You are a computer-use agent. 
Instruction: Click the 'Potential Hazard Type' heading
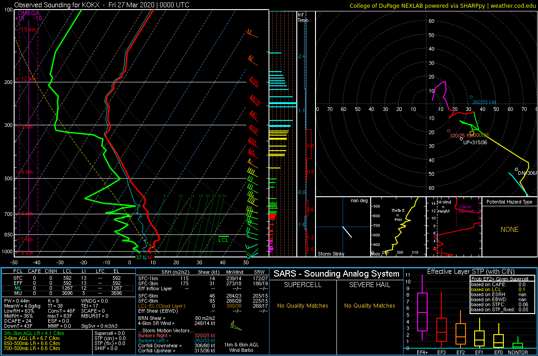point(509,202)
